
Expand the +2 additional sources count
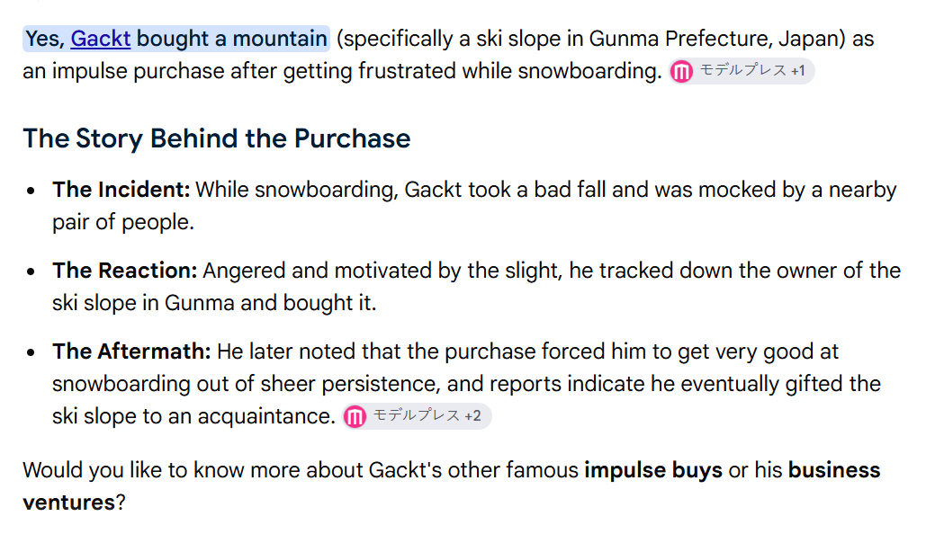(x=472, y=416)
